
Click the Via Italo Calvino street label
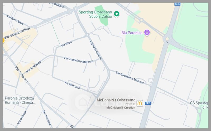click(x=96, y=50)
